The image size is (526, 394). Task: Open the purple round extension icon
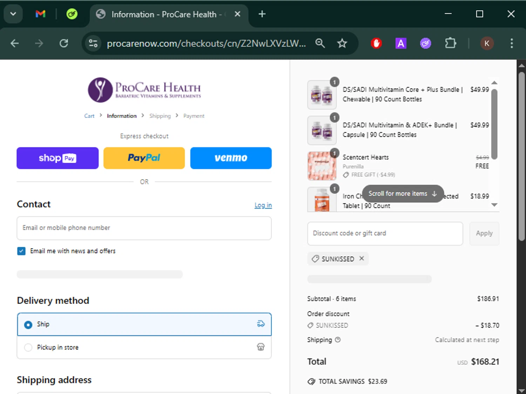(426, 43)
